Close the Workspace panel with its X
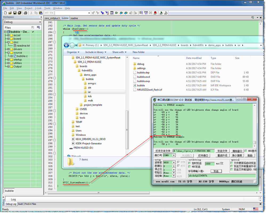 coord(41,17)
